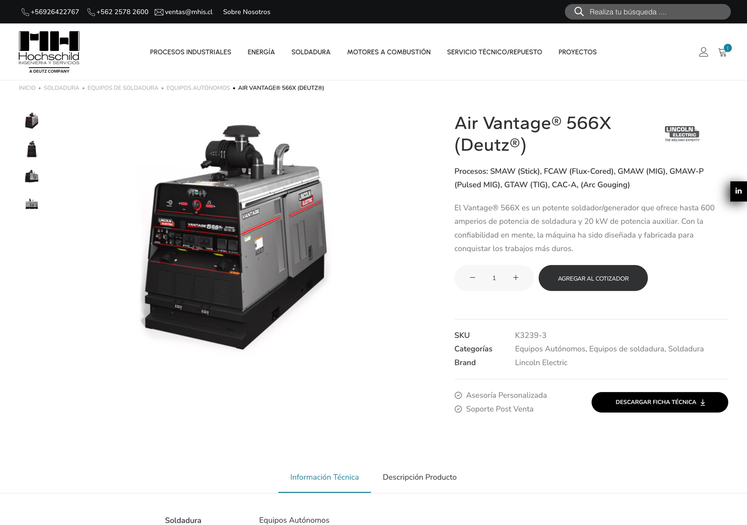The width and height of the screenshot is (747, 525).
Task: Open the user account icon
Action: click(703, 52)
